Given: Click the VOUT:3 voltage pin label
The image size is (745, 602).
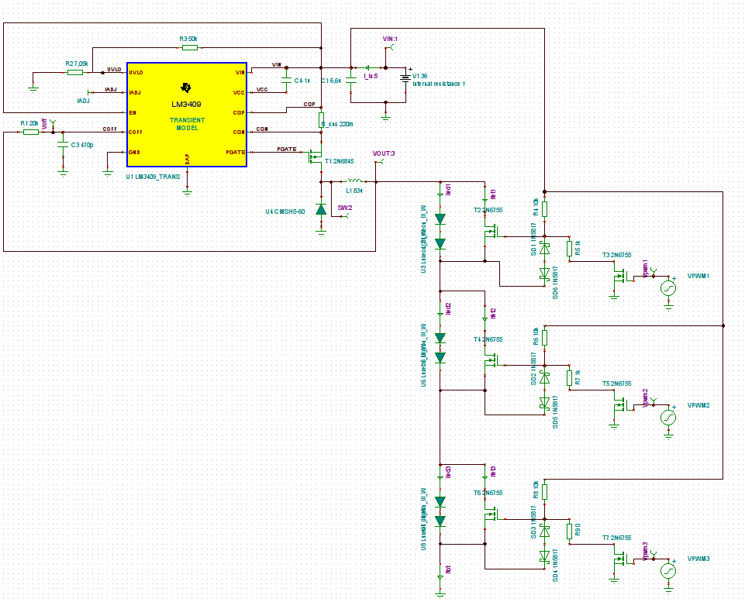Looking at the screenshot, I should click(384, 153).
